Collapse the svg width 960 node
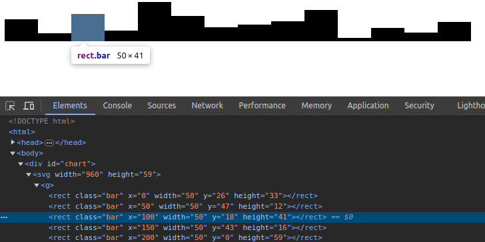The width and height of the screenshot is (485, 242). 29,175
